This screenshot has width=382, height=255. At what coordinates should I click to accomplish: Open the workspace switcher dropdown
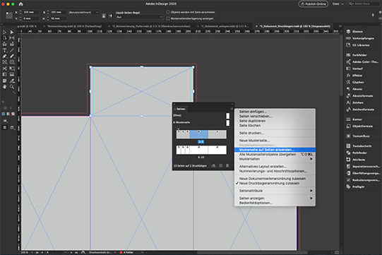(x=338, y=4)
